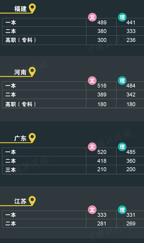144x243 pixels.
Task: Click the pink 文 badge in 福建 table
Action: coord(92,17)
